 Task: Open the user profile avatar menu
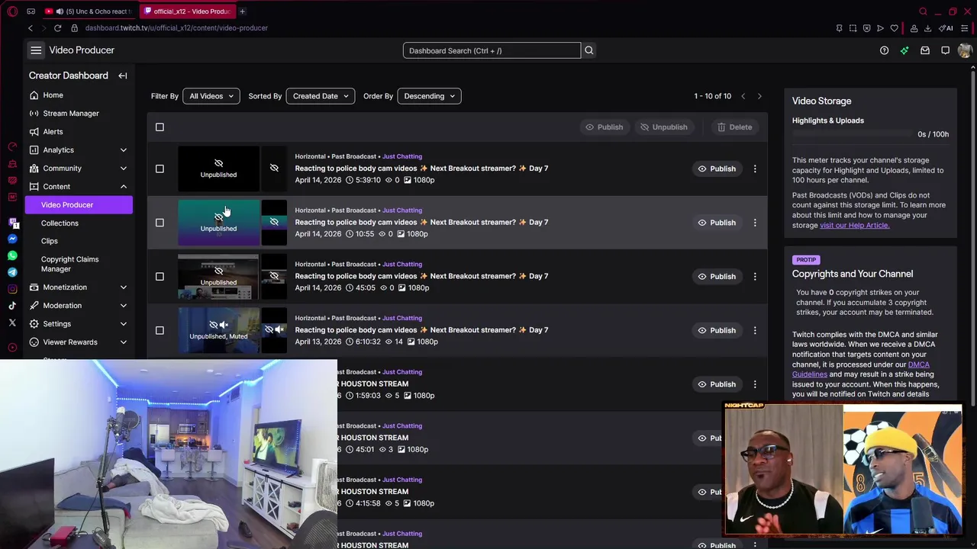965,50
